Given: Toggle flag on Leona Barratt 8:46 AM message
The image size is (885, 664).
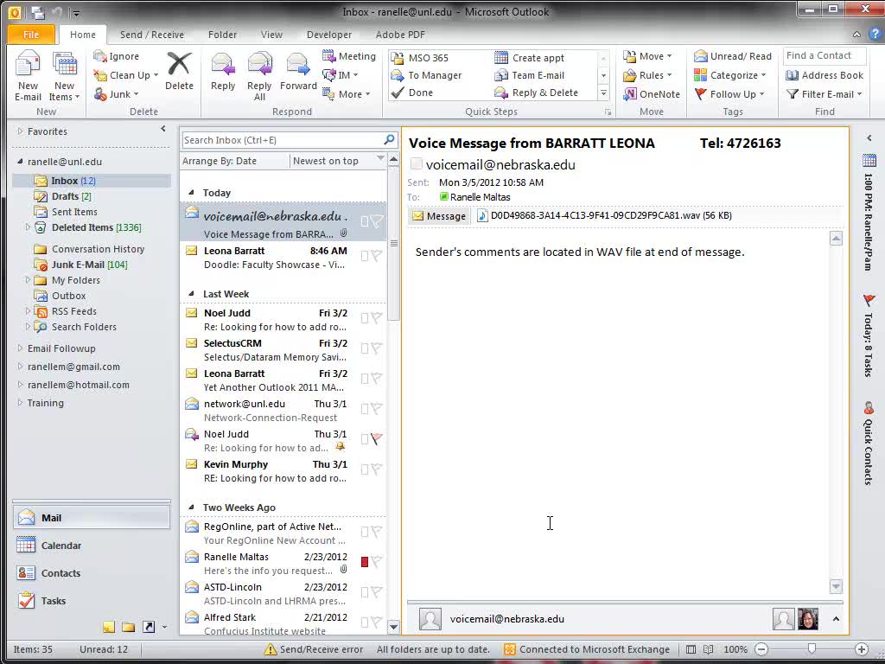Looking at the screenshot, I should [377, 256].
